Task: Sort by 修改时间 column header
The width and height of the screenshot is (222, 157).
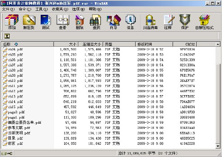Action: tap(154, 44)
